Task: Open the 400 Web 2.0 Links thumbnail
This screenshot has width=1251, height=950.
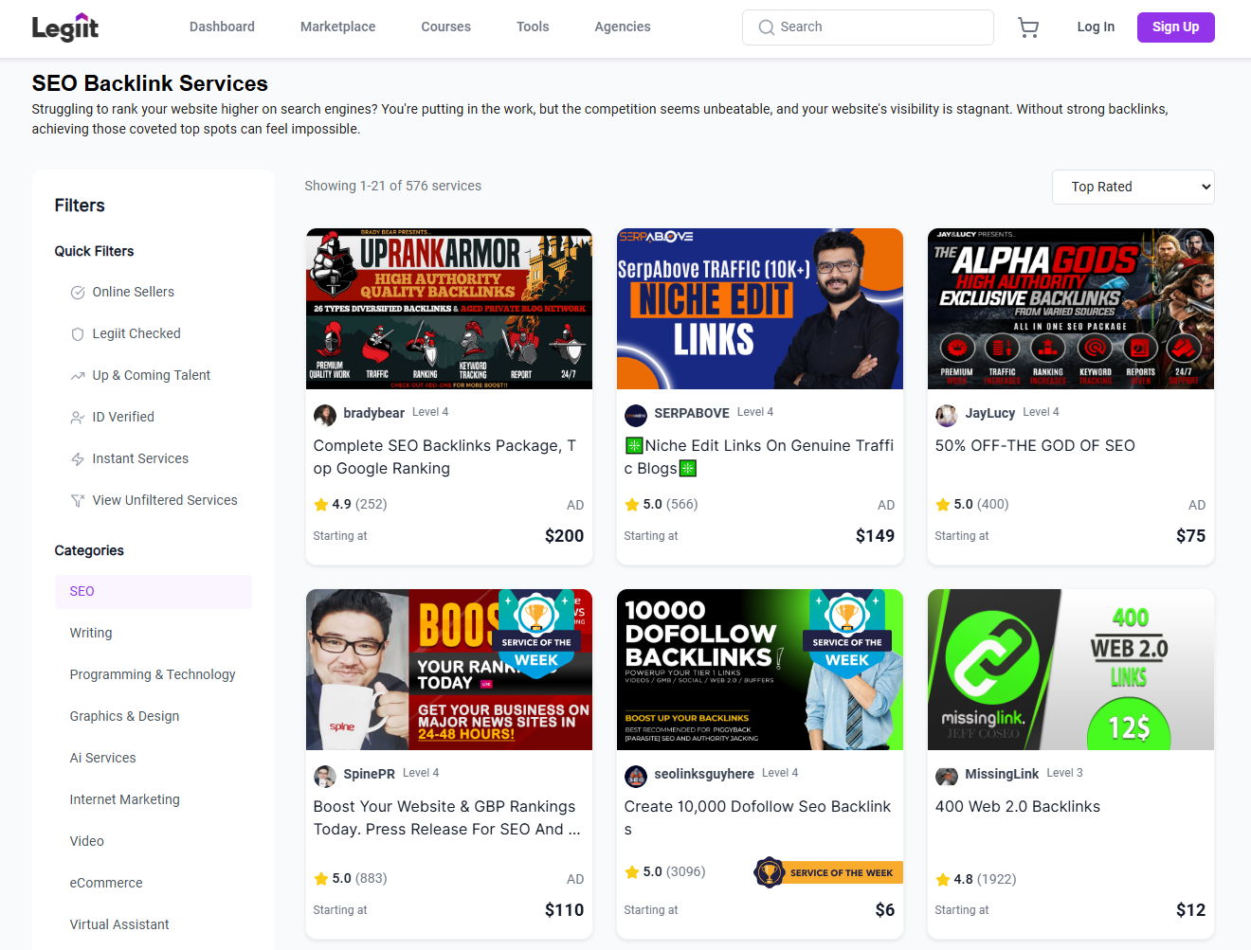Action: point(1070,670)
